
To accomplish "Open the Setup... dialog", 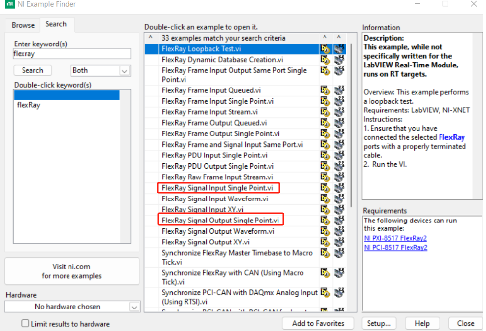I will click(x=378, y=323).
